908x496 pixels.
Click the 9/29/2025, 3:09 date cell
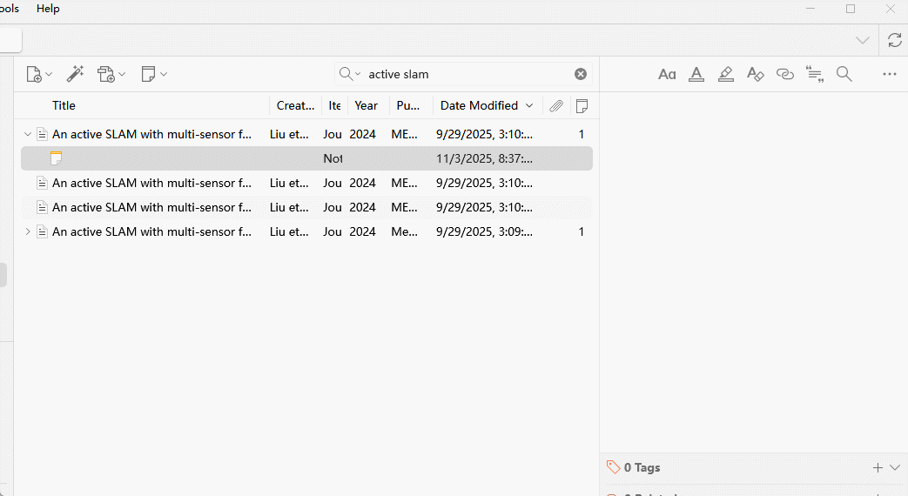point(484,231)
